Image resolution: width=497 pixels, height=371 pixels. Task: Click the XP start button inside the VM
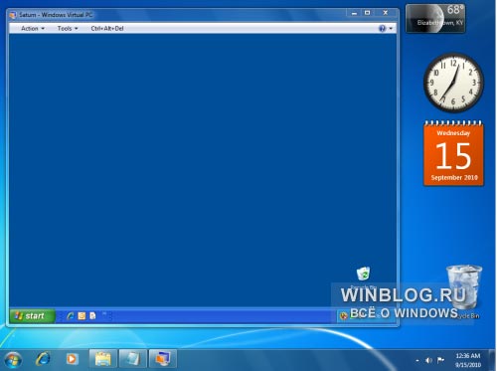point(32,316)
